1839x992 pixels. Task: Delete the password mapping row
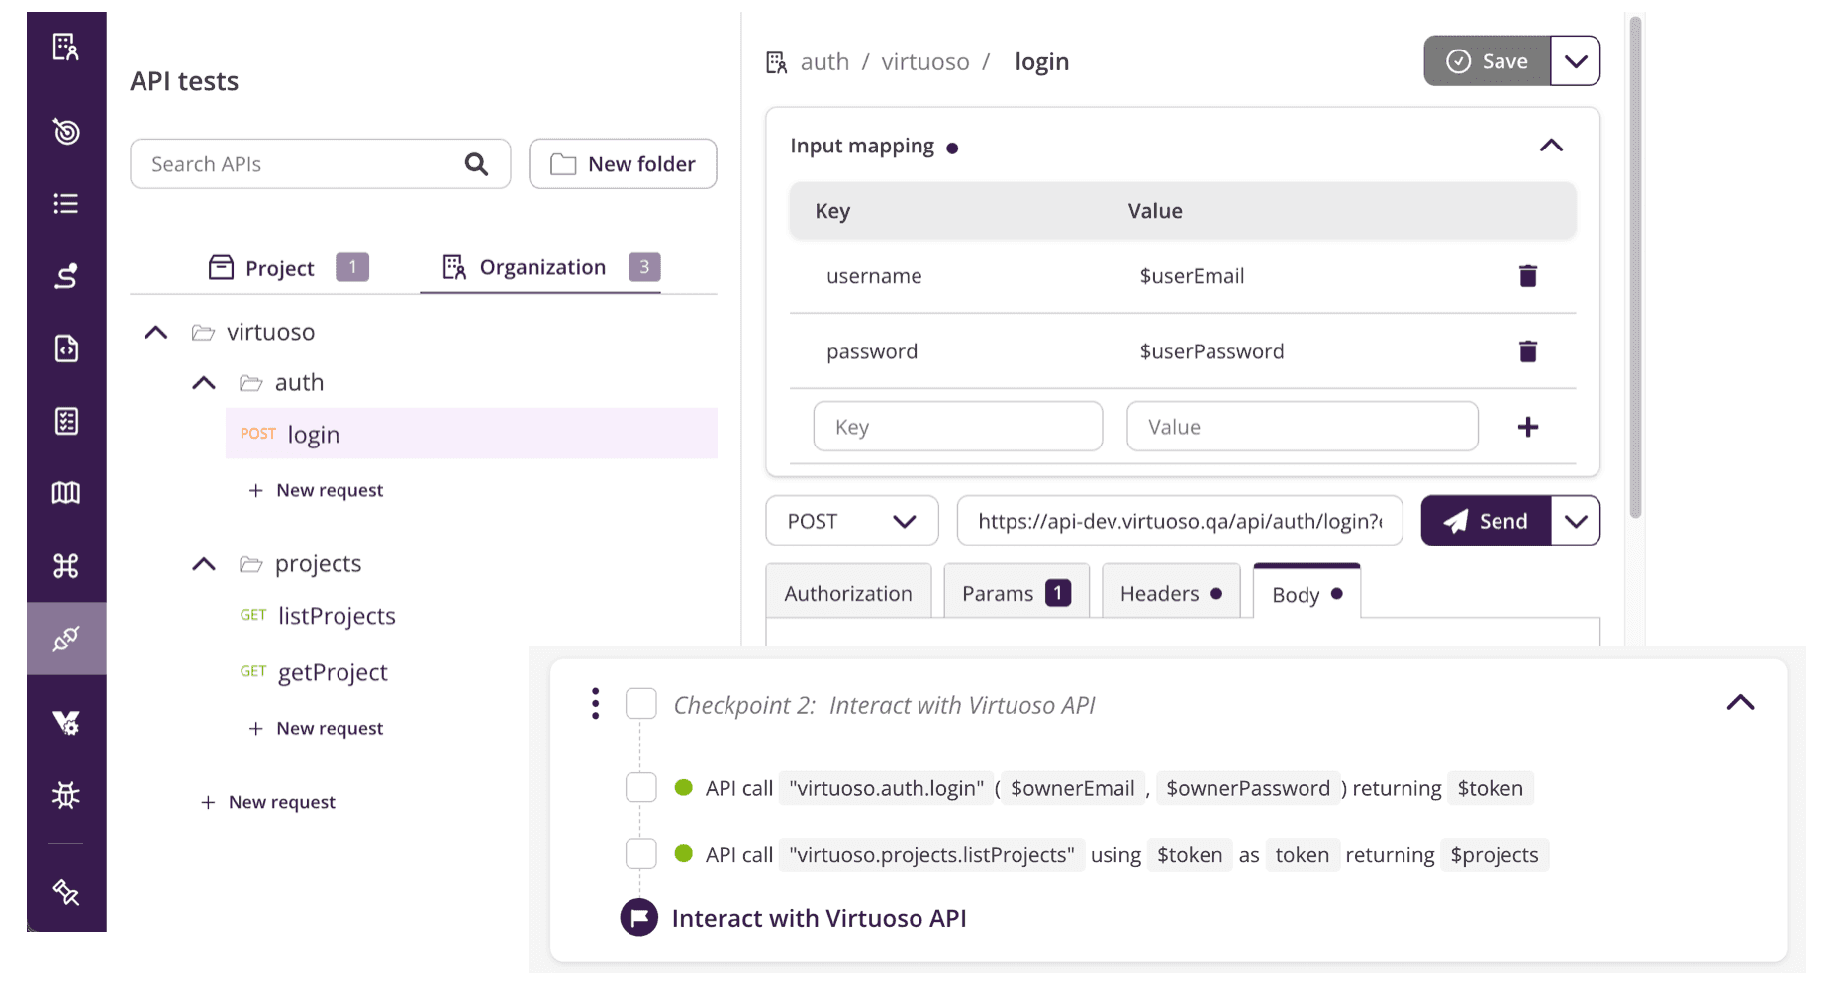point(1527,351)
